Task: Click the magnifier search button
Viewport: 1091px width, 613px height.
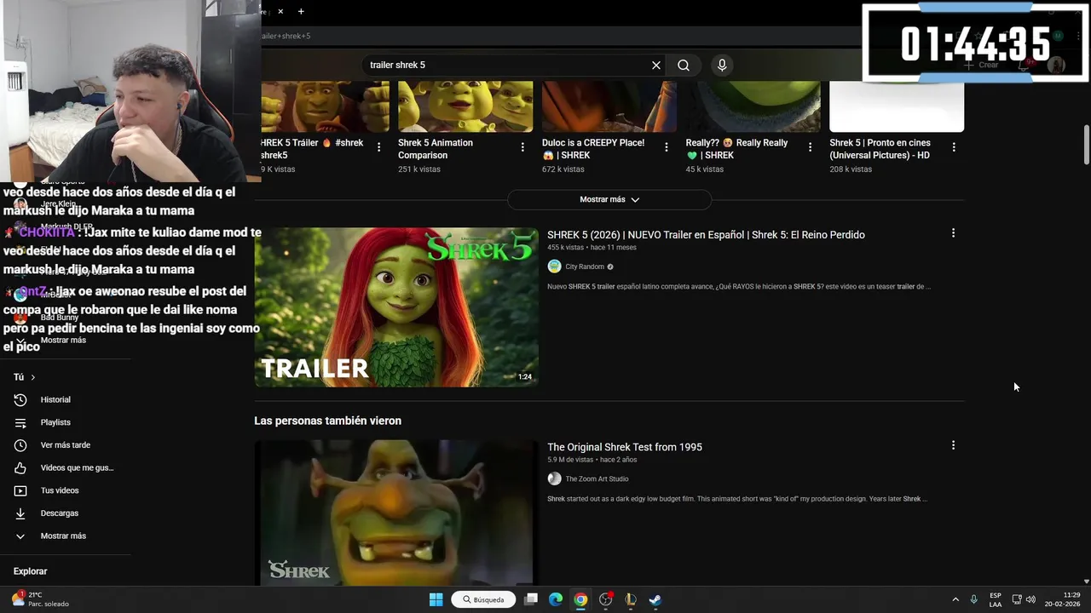Action: click(x=684, y=65)
